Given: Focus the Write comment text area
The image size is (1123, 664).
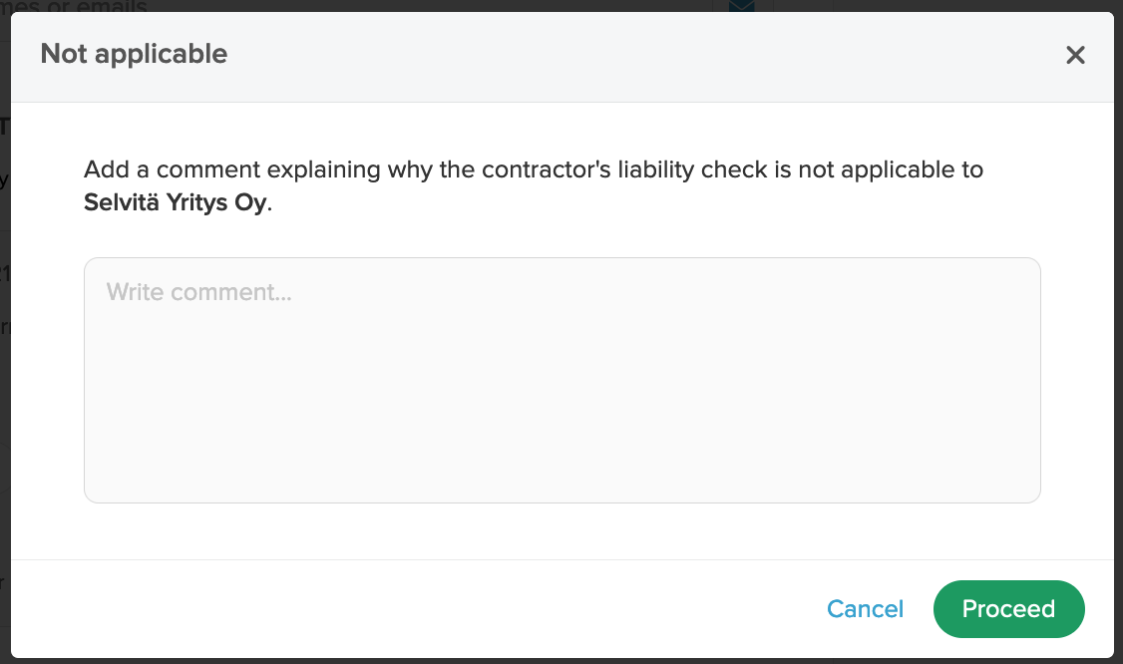Looking at the screenshot, I should point(562,380).
